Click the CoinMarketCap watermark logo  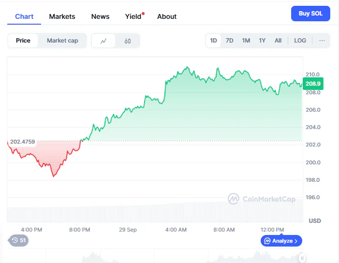[x=234, y=198]
